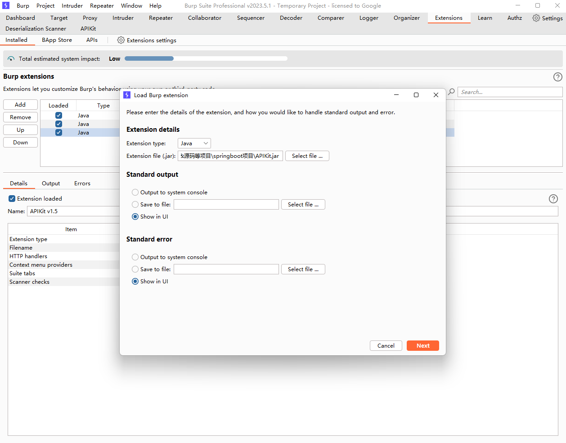Click the Standard output Save to file field
The width and height of the screenshot is (566, 443).
pos(226,205)
